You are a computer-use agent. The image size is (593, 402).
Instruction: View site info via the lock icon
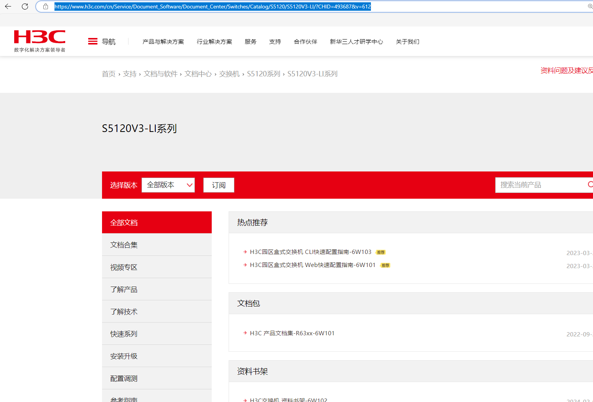coord(46,7)
